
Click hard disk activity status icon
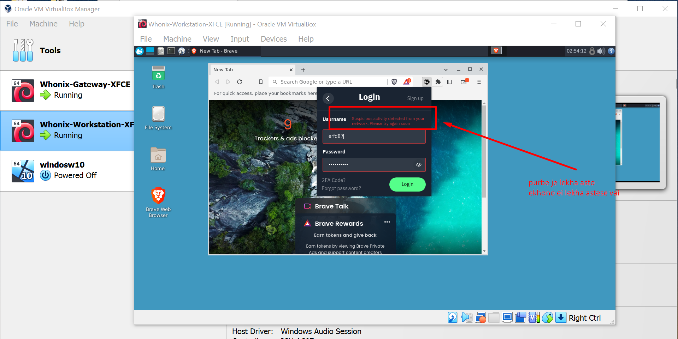pos(453,317)
